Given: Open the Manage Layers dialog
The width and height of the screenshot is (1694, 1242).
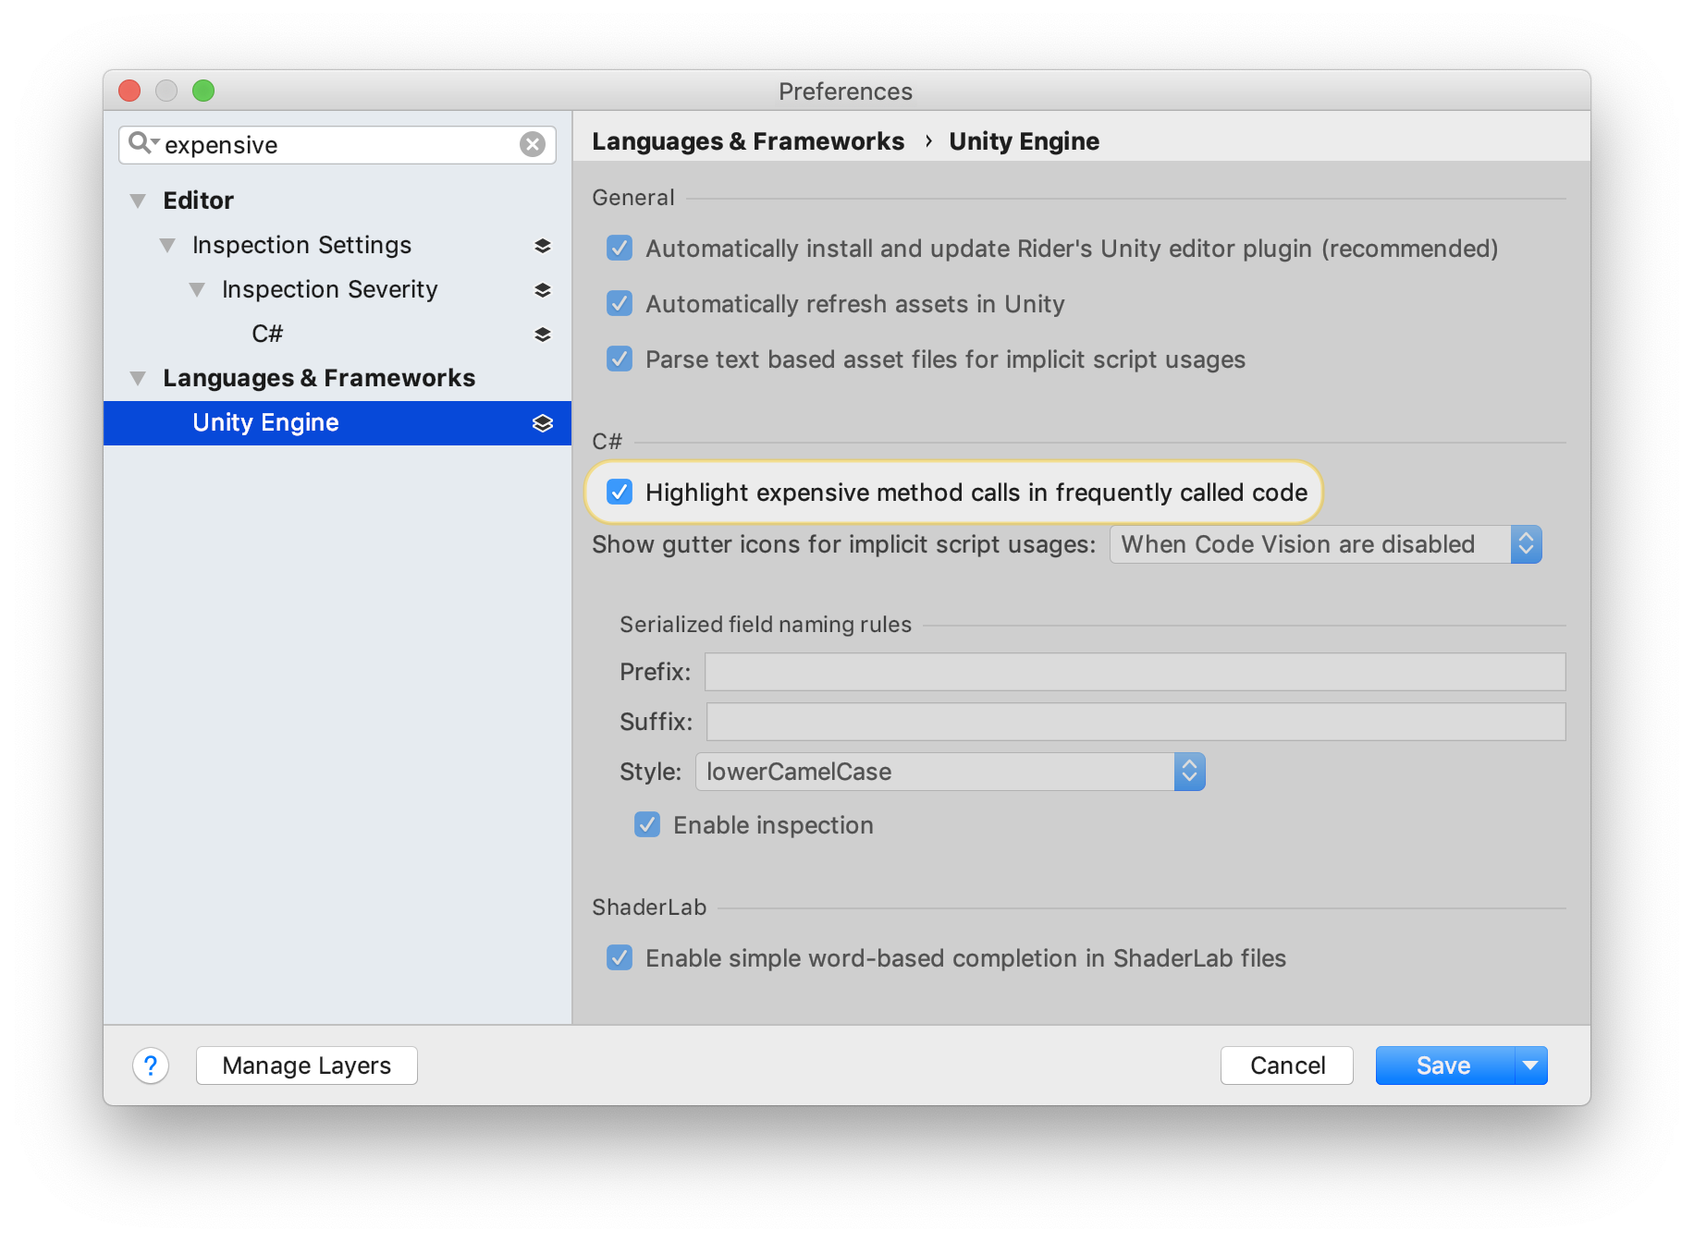Looking at the screenshot, I should [306, 1065].
